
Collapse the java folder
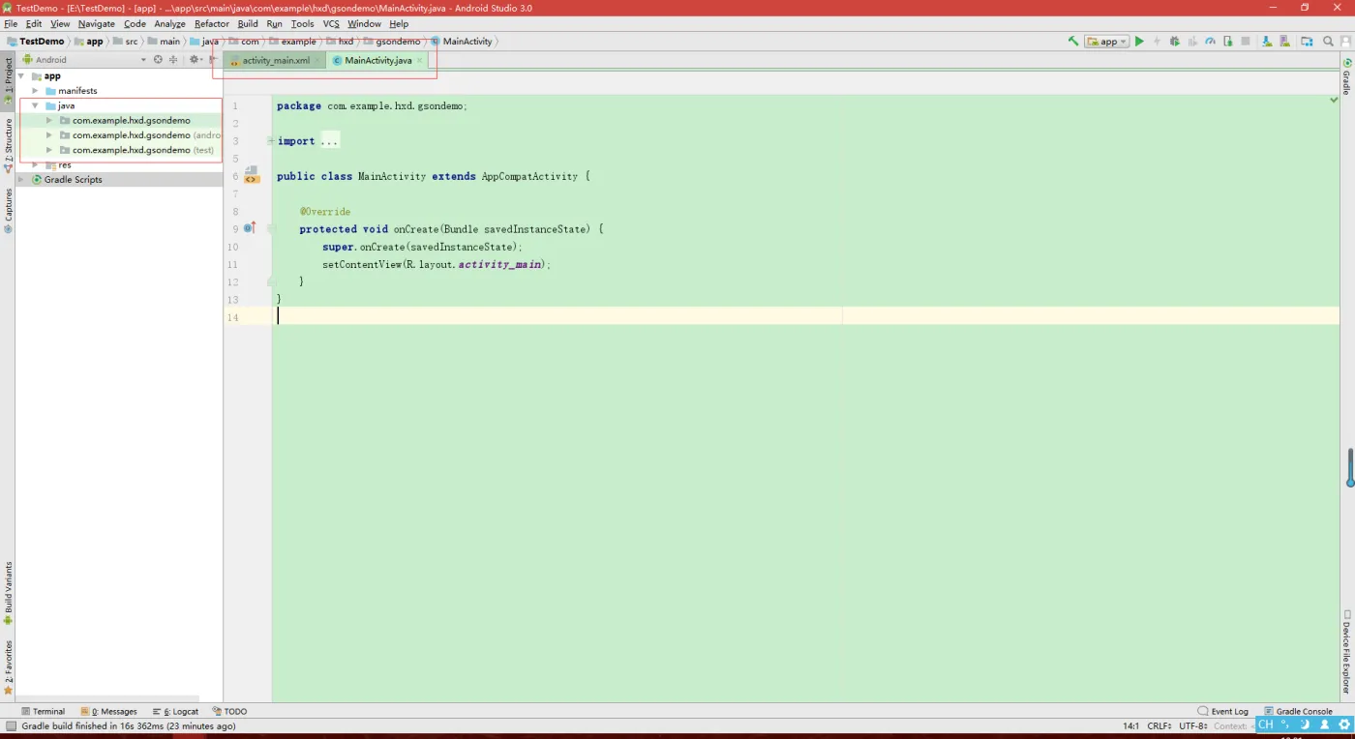(36, 105)
